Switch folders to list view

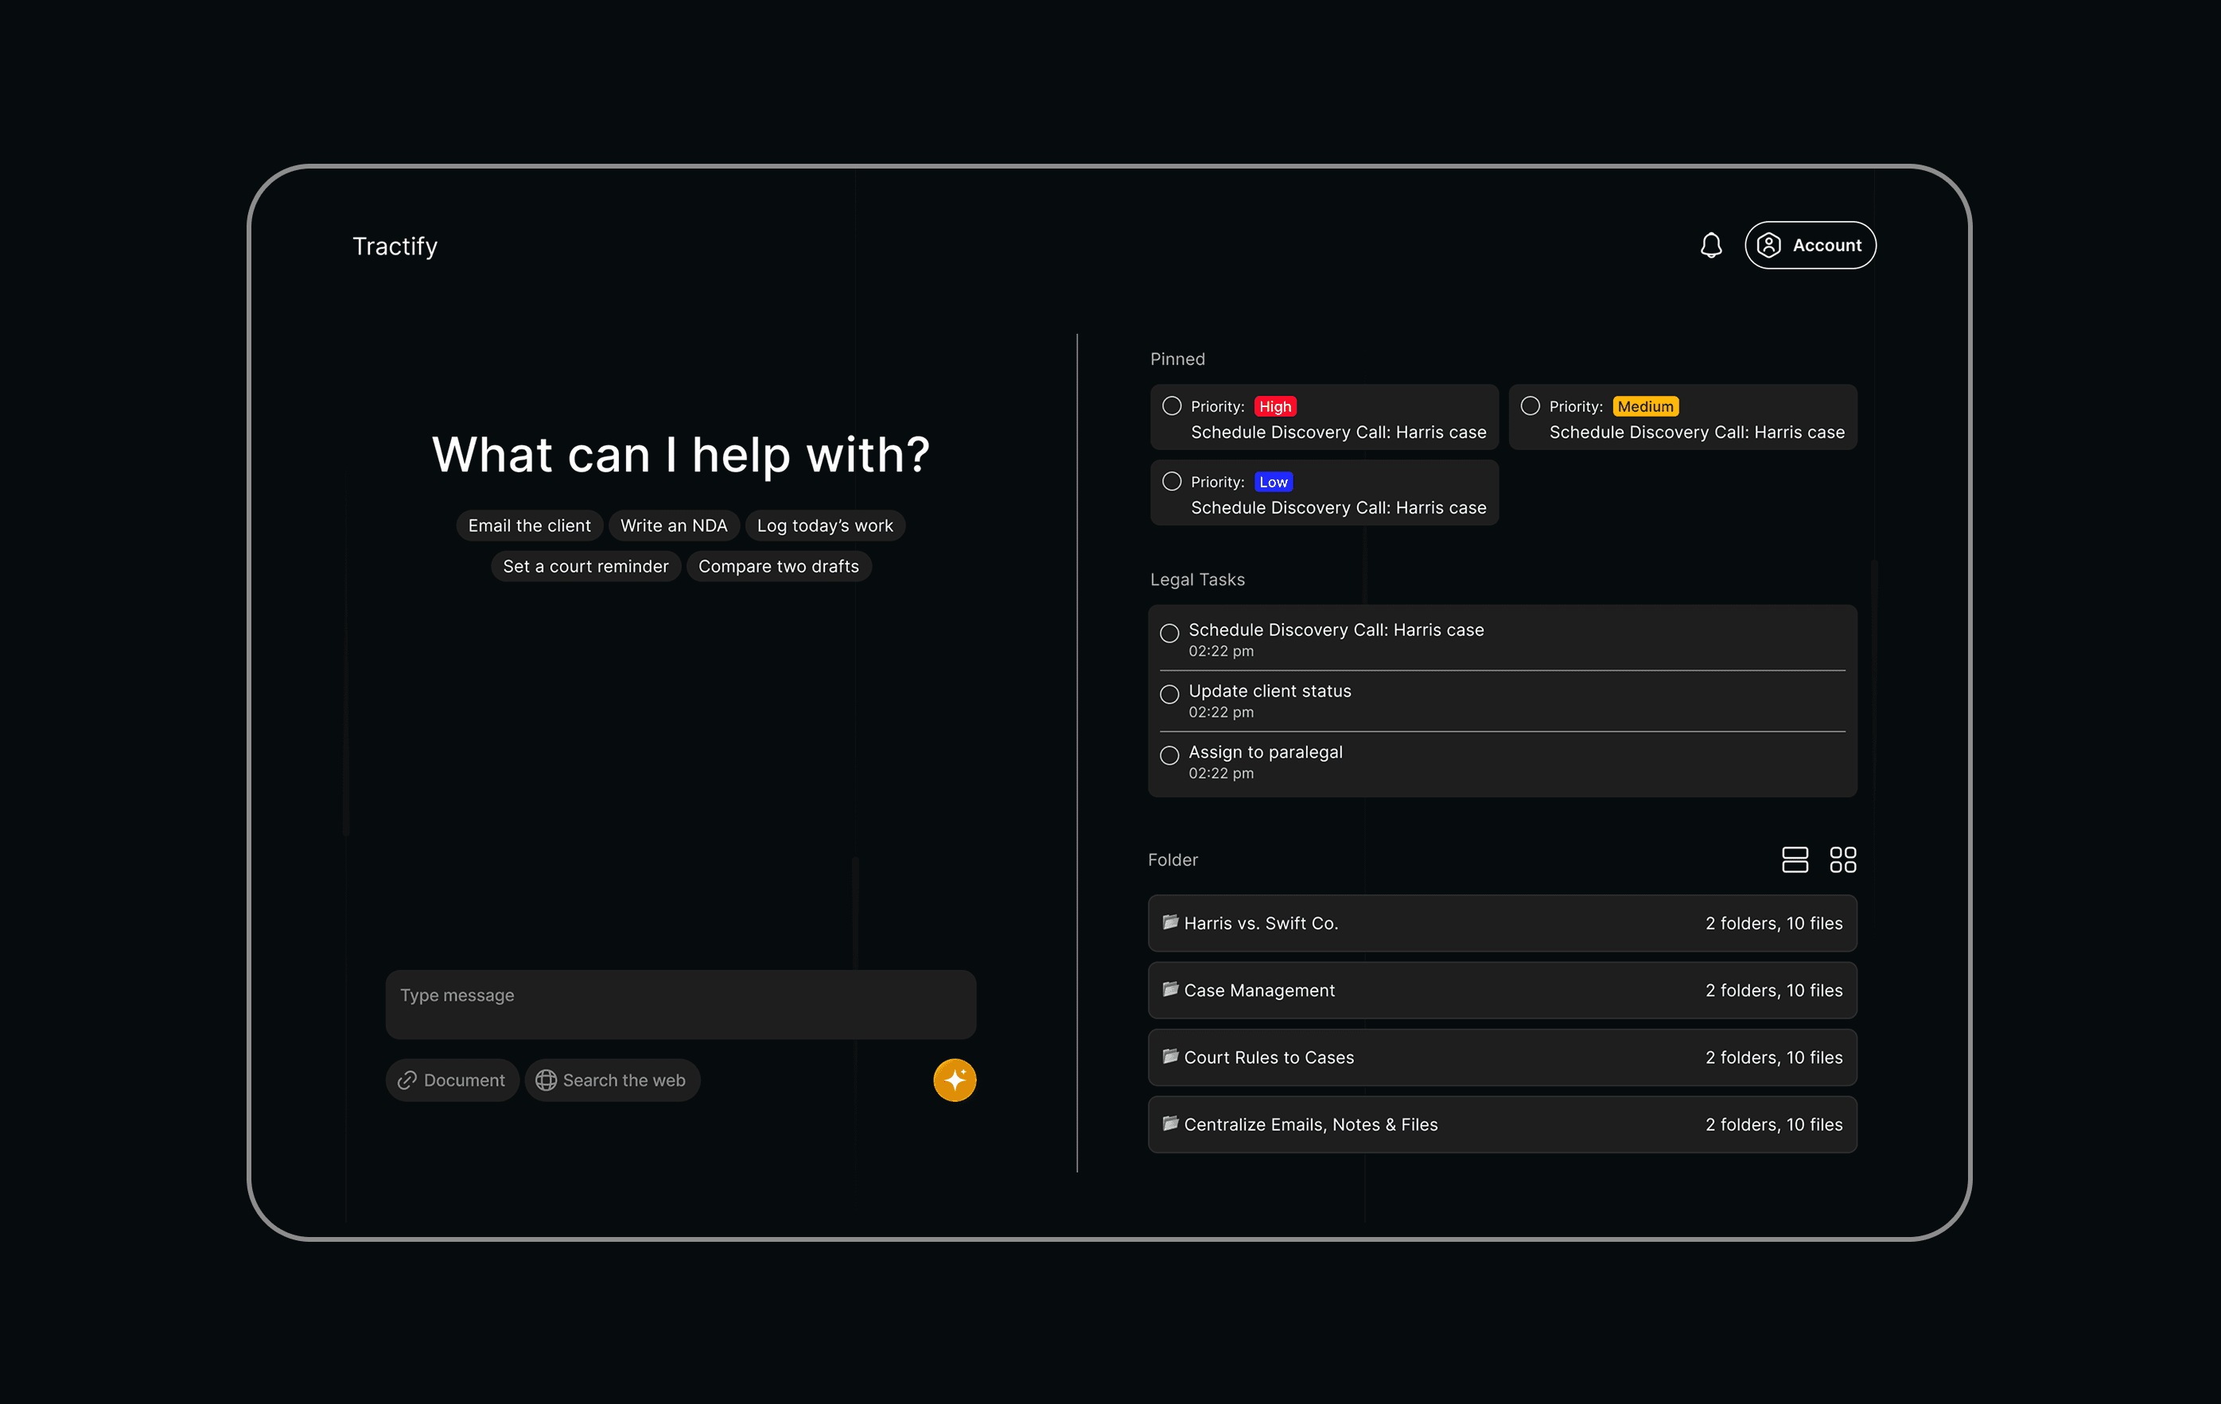pyautogui.click(x=1794, y=859)
